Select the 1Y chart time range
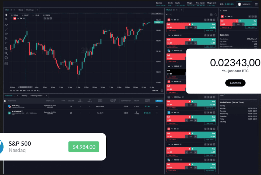 [x=32, y=91]
